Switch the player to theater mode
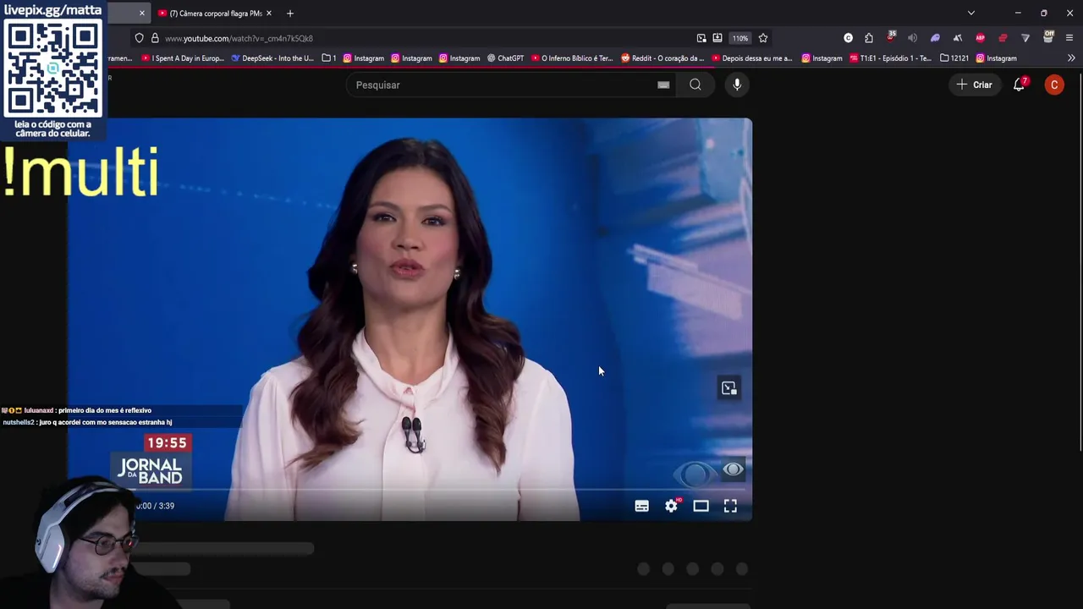1083x609 pixels. (x=701, y=506)
